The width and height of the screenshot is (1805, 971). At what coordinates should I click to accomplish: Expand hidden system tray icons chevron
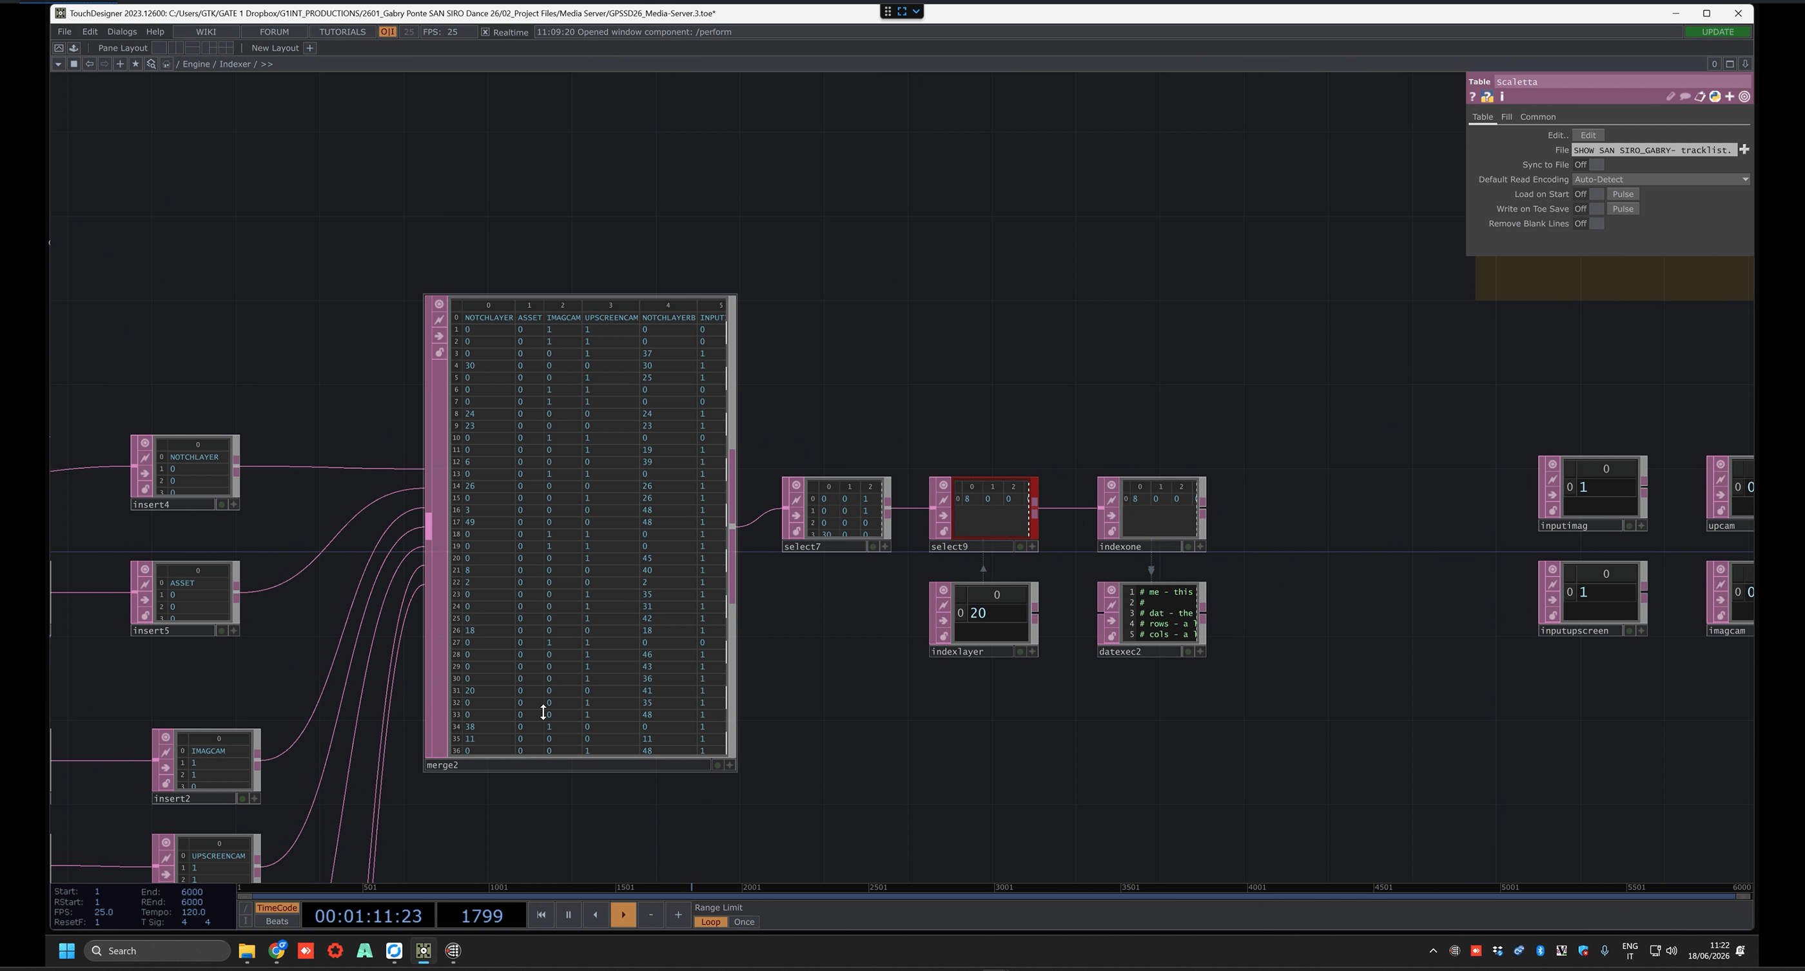pos(1433,950)
